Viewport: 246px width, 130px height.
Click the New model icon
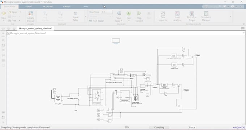click(x=4, y=13)
